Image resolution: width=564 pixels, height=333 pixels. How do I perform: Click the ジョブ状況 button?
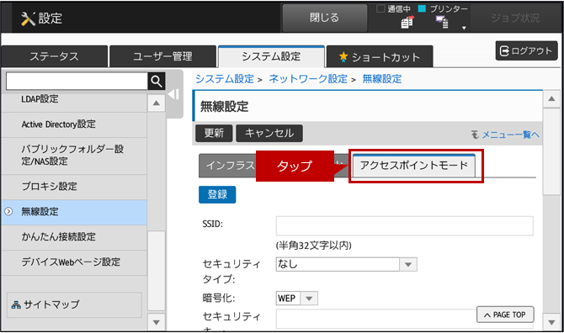[515, 18]
